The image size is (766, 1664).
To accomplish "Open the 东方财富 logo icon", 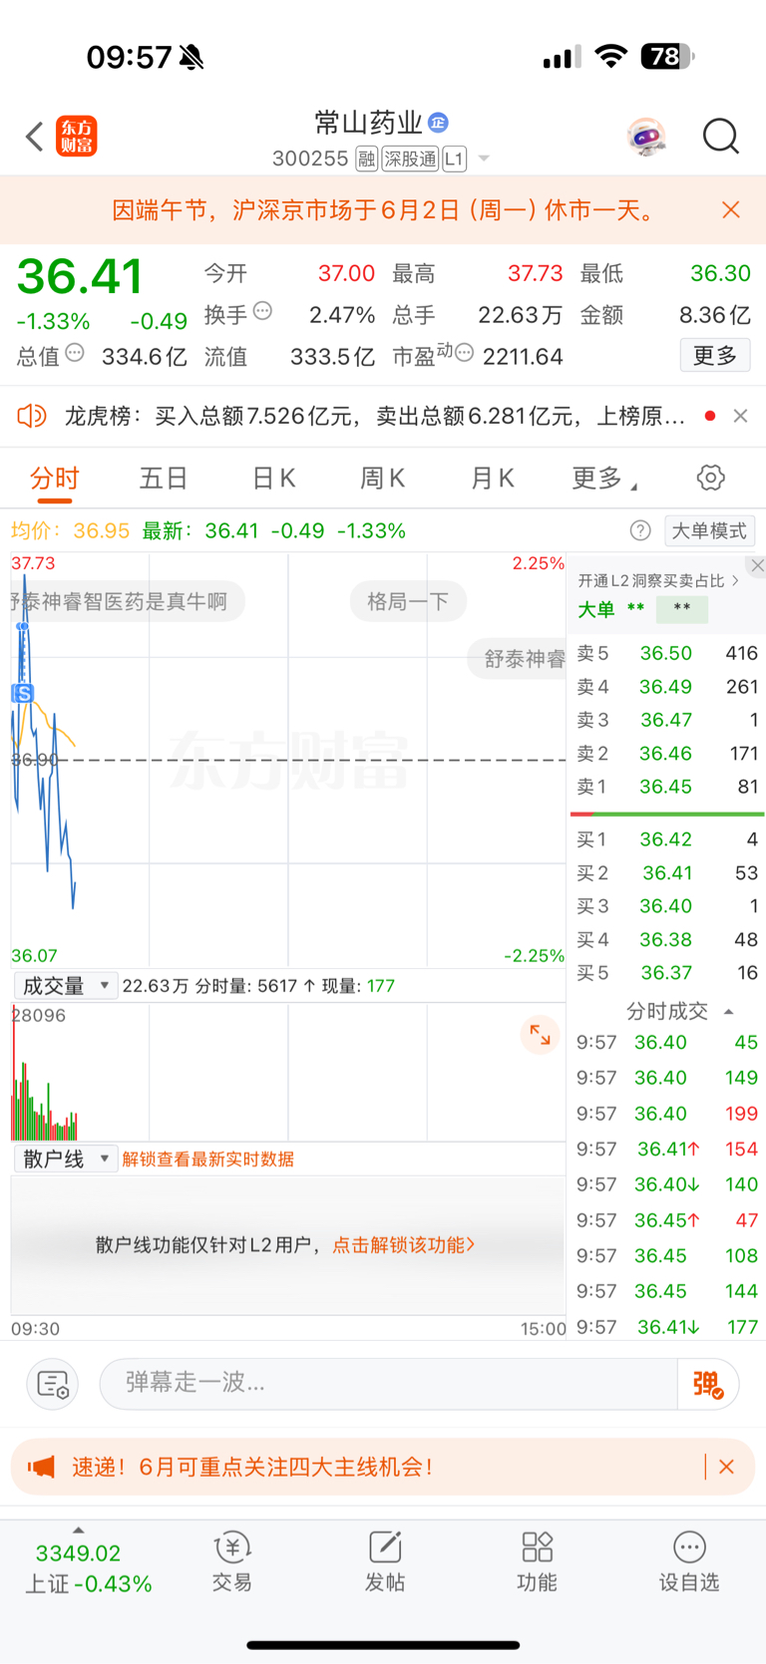I will coord(77,137).
